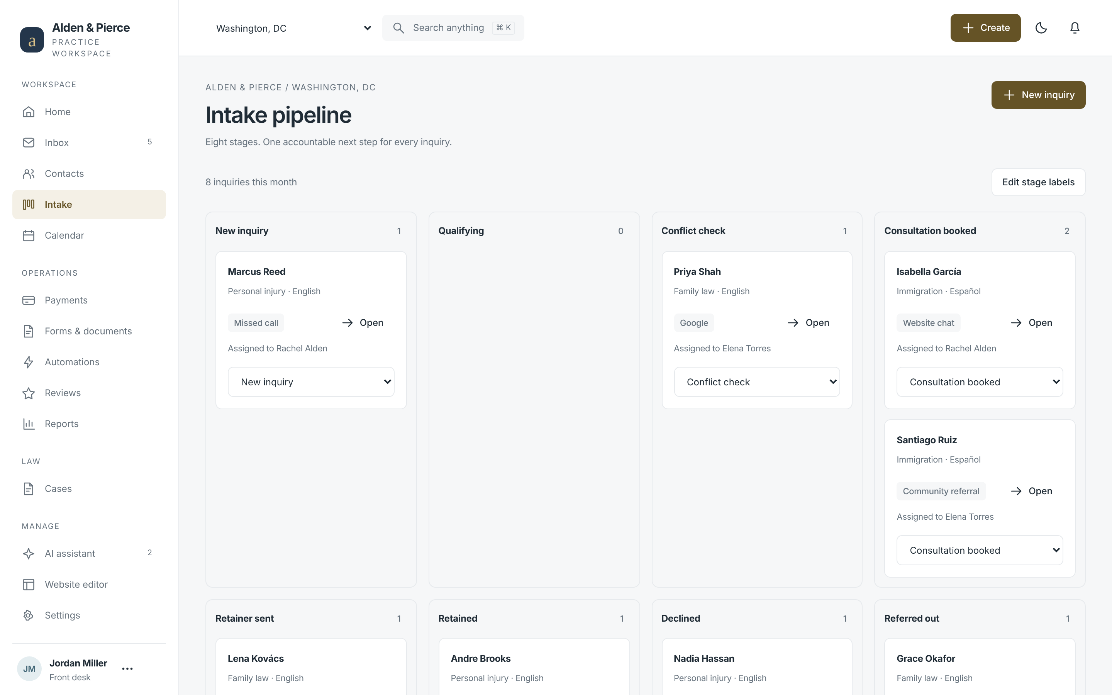Click Edit stage labels button

[1038, 182]
